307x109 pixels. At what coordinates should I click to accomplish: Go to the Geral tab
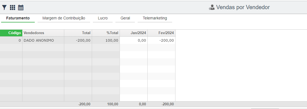[x=125, y=18]
